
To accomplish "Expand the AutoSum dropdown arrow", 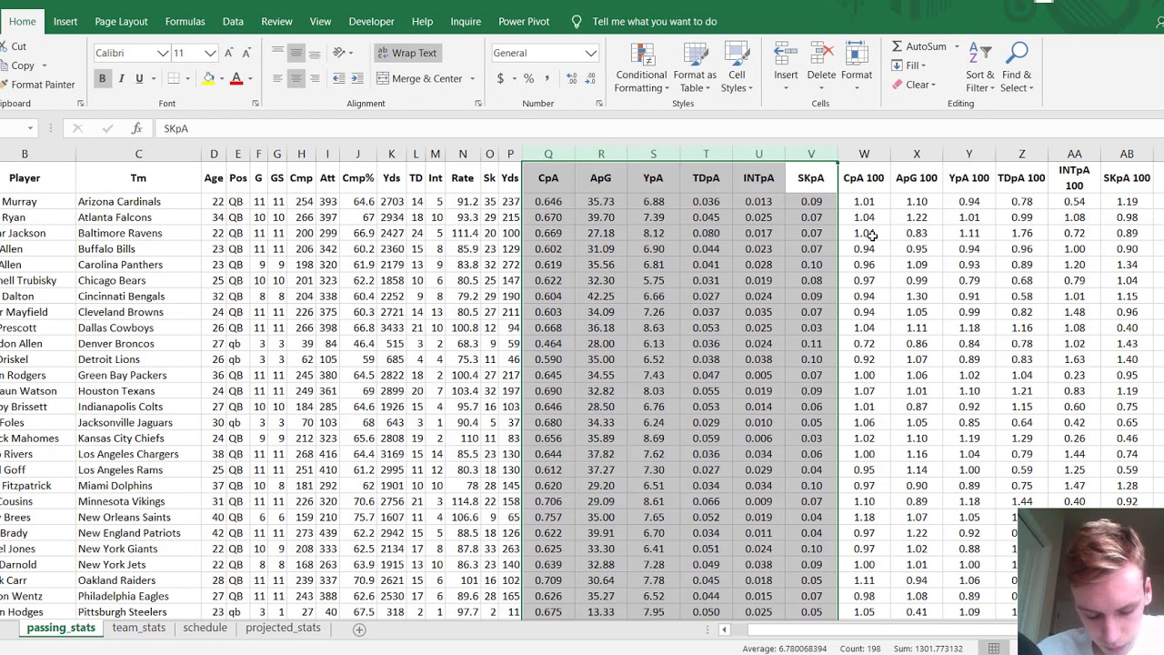I will pyautogui.click(x=956, y=46).
